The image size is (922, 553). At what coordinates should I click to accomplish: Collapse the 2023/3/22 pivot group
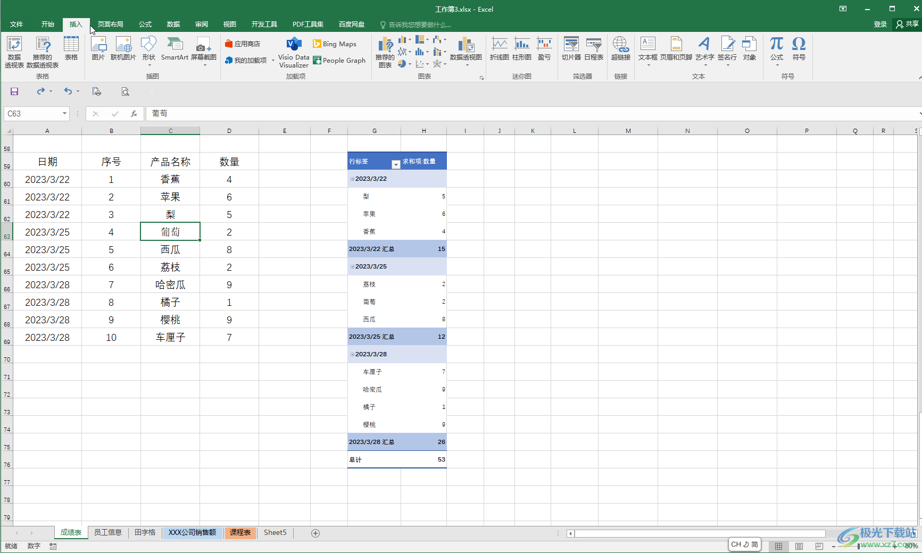pos(352,179)
